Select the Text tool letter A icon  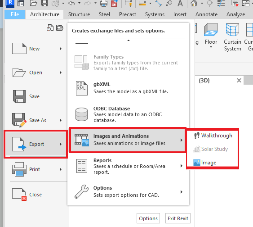coord(180,3)
